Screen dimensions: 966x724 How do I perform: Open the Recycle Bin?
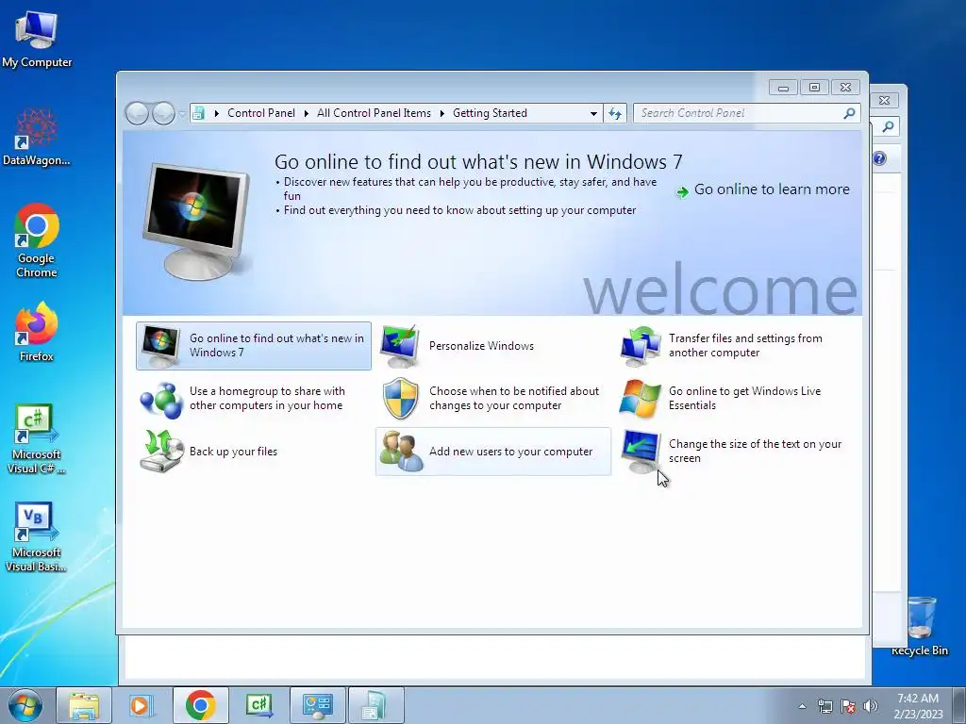920,626
